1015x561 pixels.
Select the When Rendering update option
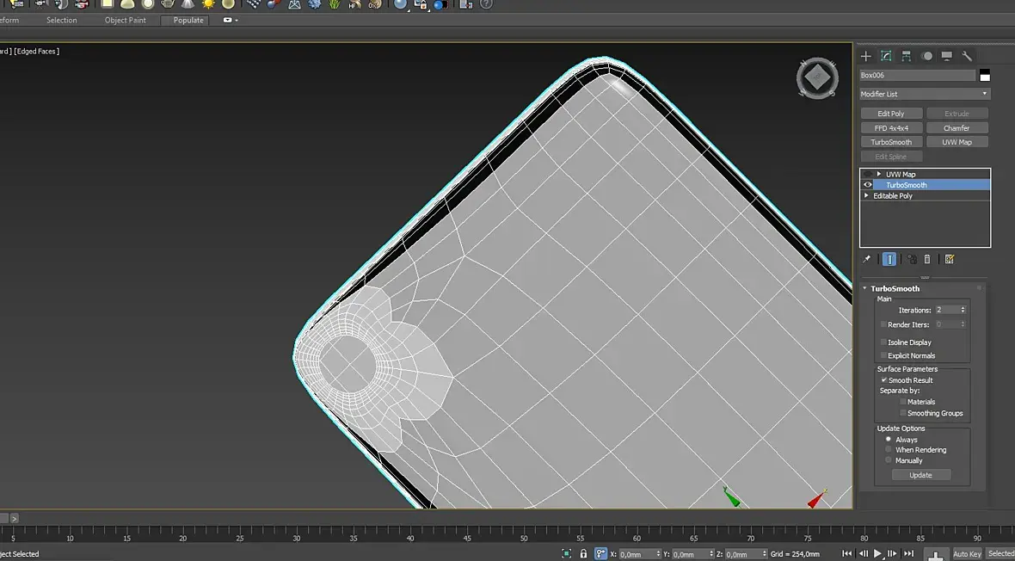point(889,450)
